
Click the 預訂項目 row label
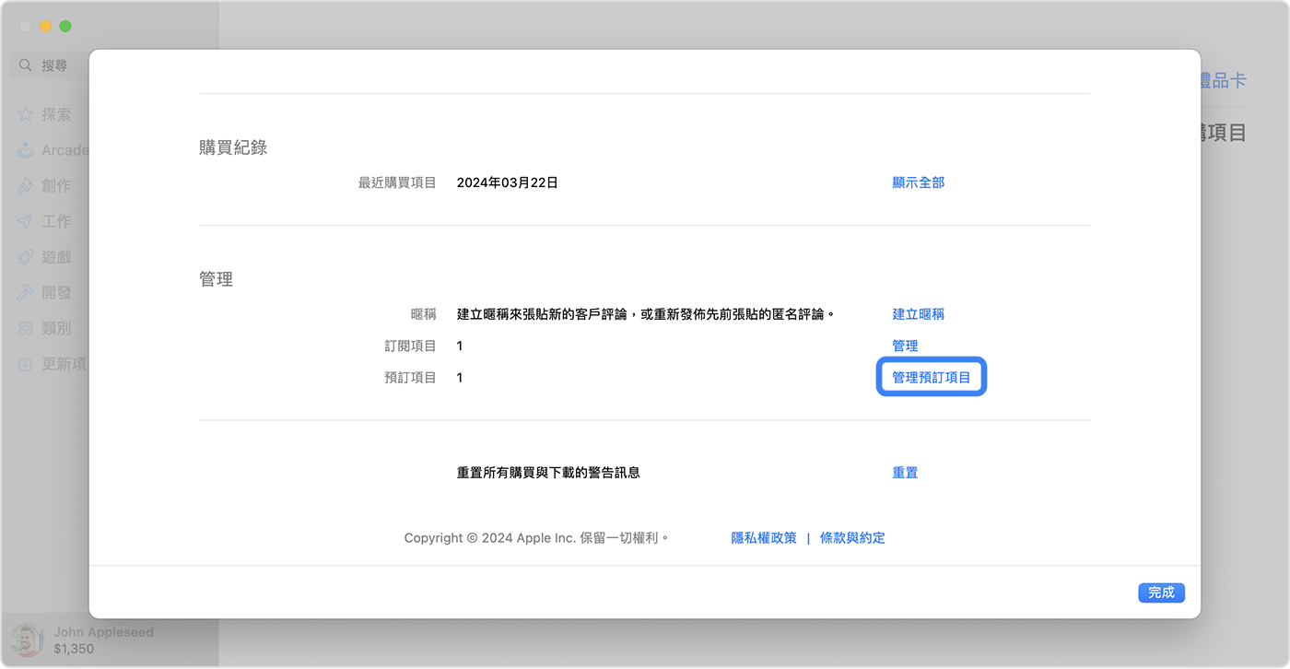[411, 377]
